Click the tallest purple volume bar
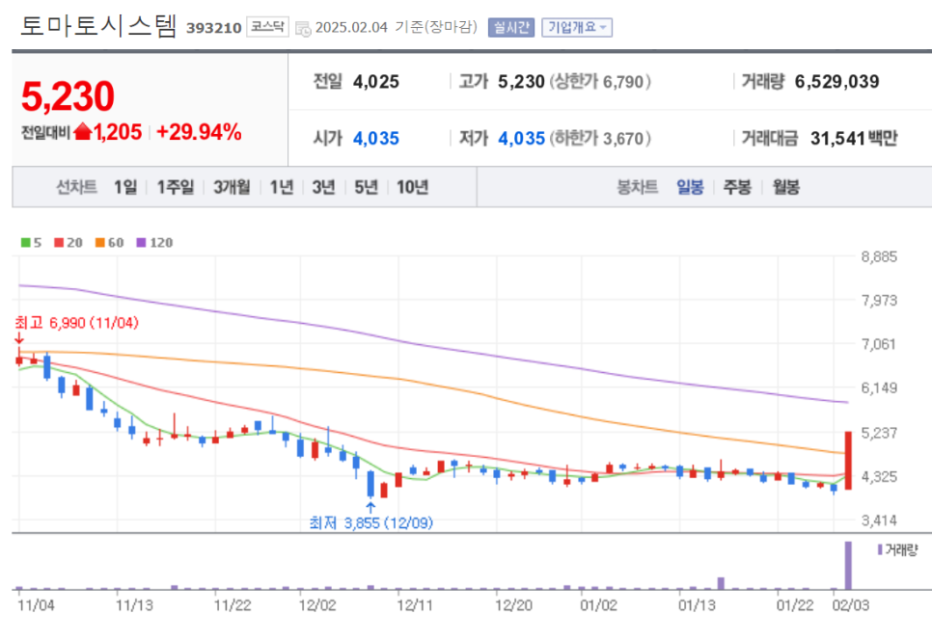 tap(848, 565)
